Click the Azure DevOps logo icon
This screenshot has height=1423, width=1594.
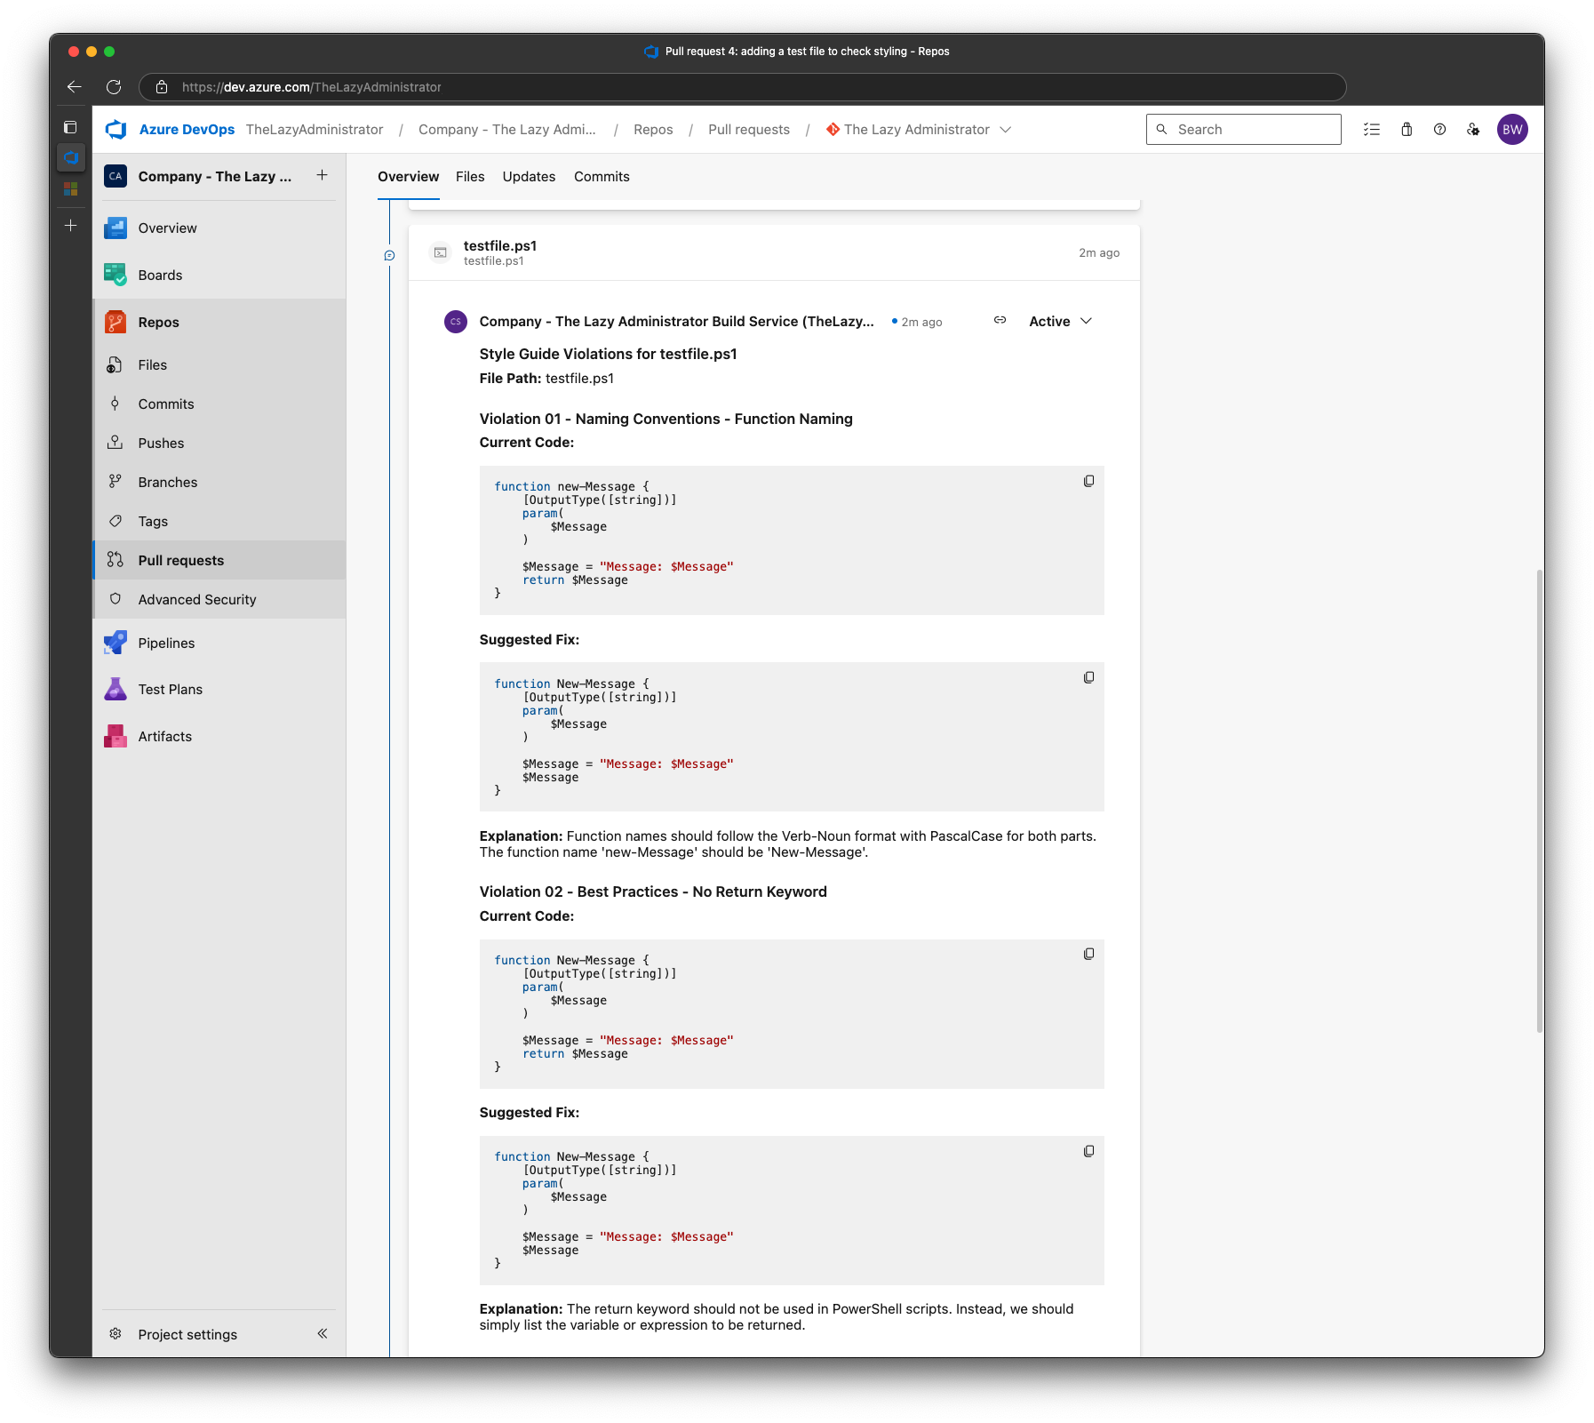pos(116,130)
